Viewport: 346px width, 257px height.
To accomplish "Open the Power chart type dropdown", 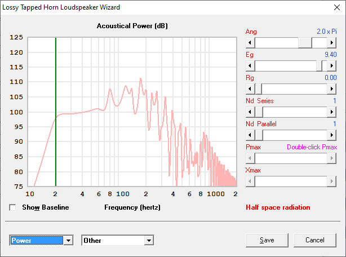I will tap(68, 241).
